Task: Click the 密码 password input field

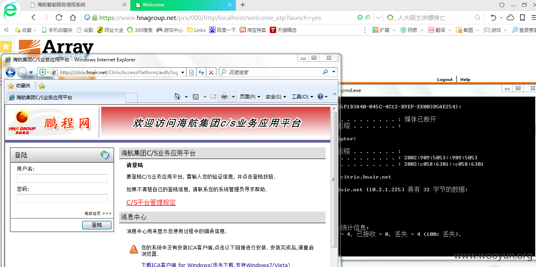Action: (62, 198)
